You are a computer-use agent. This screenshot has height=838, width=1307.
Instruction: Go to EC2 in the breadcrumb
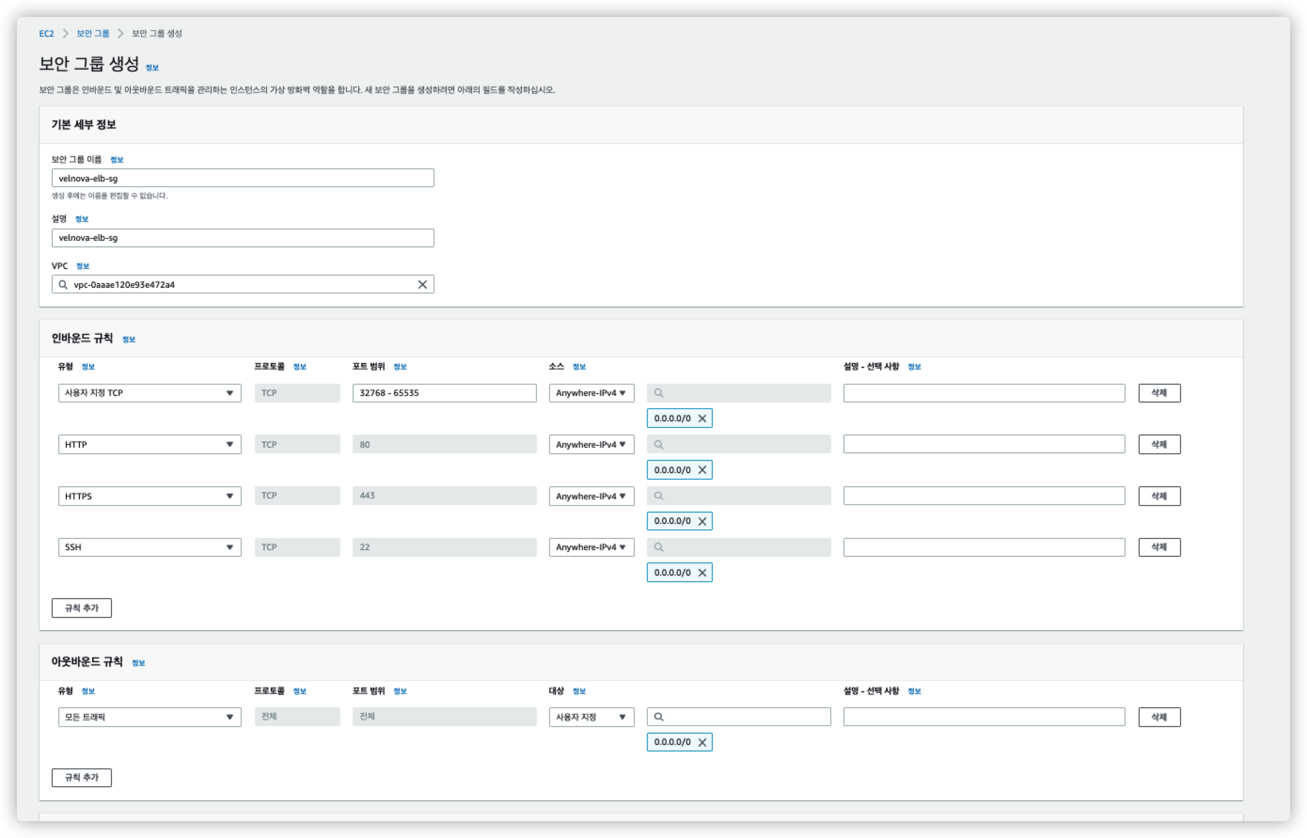click(x=46, y=34)
